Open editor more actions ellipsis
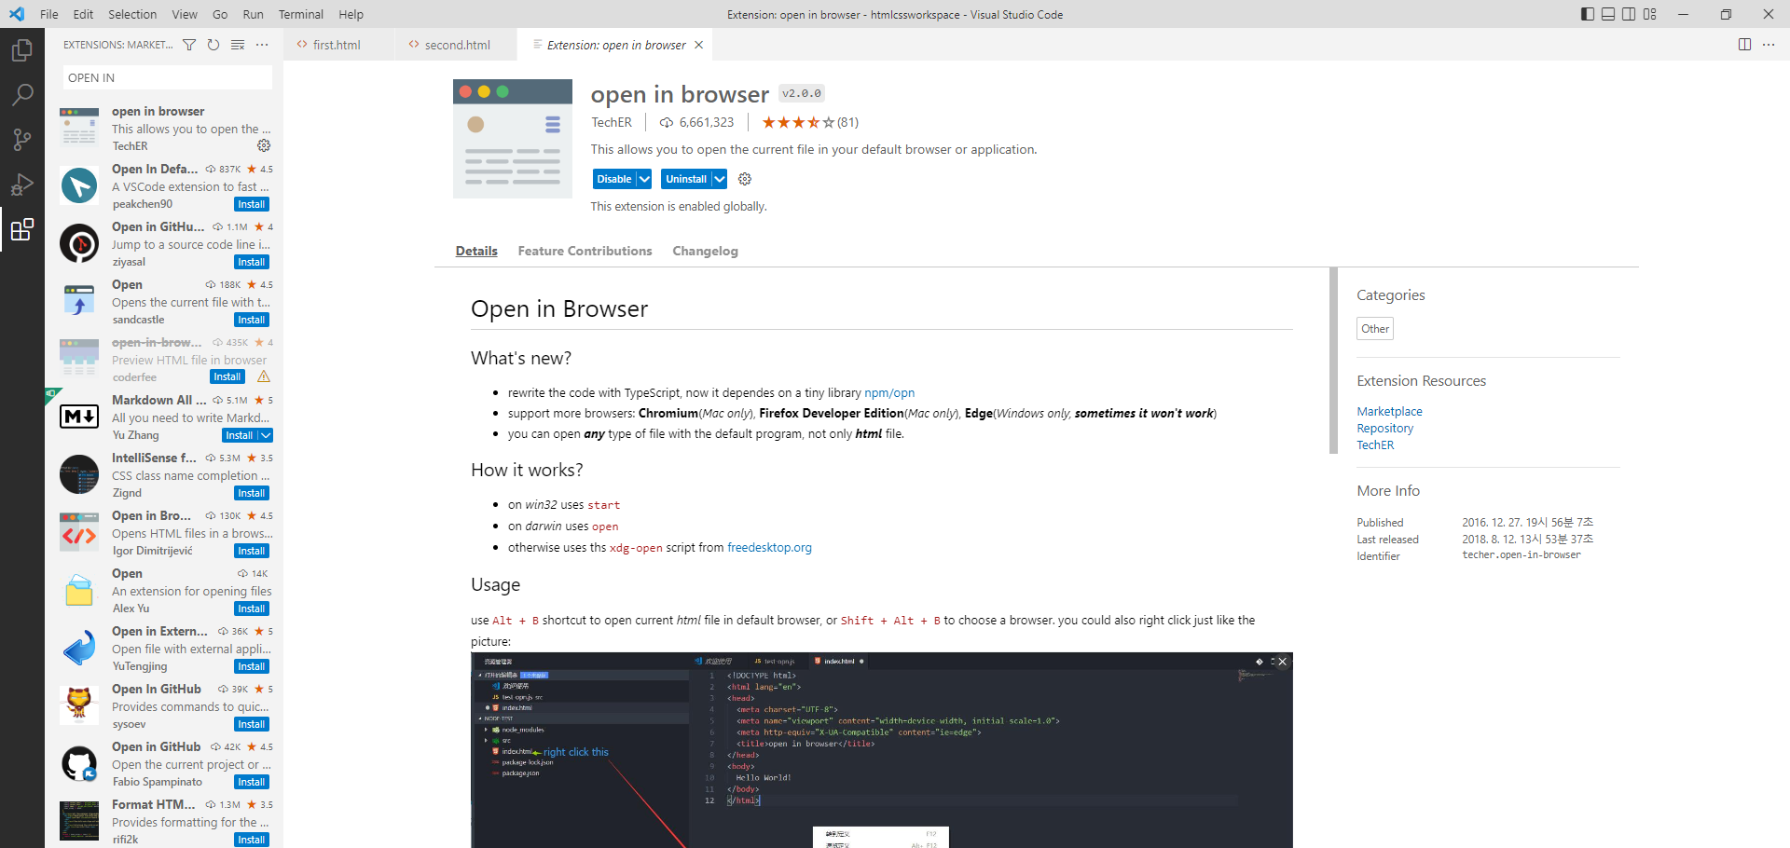The height and width of the screenshot is (848, 1790). click(1769, 45)
